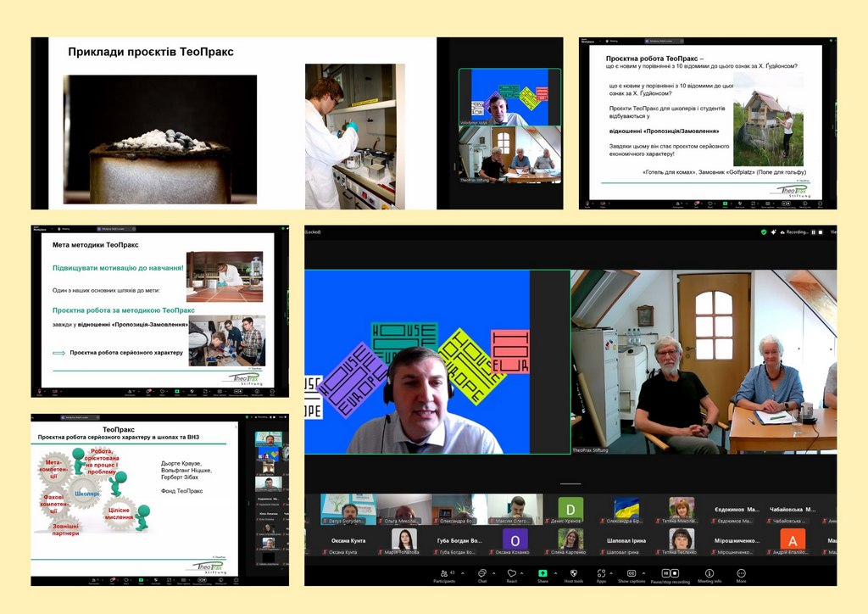The height and width of the screenshot is (614, 868).
Task: Select Тетяна Тесленко participant tile
Action: click(x=682, y=541)
